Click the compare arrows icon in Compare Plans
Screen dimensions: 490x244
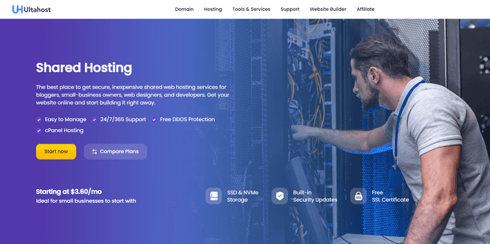pos(95,152)
